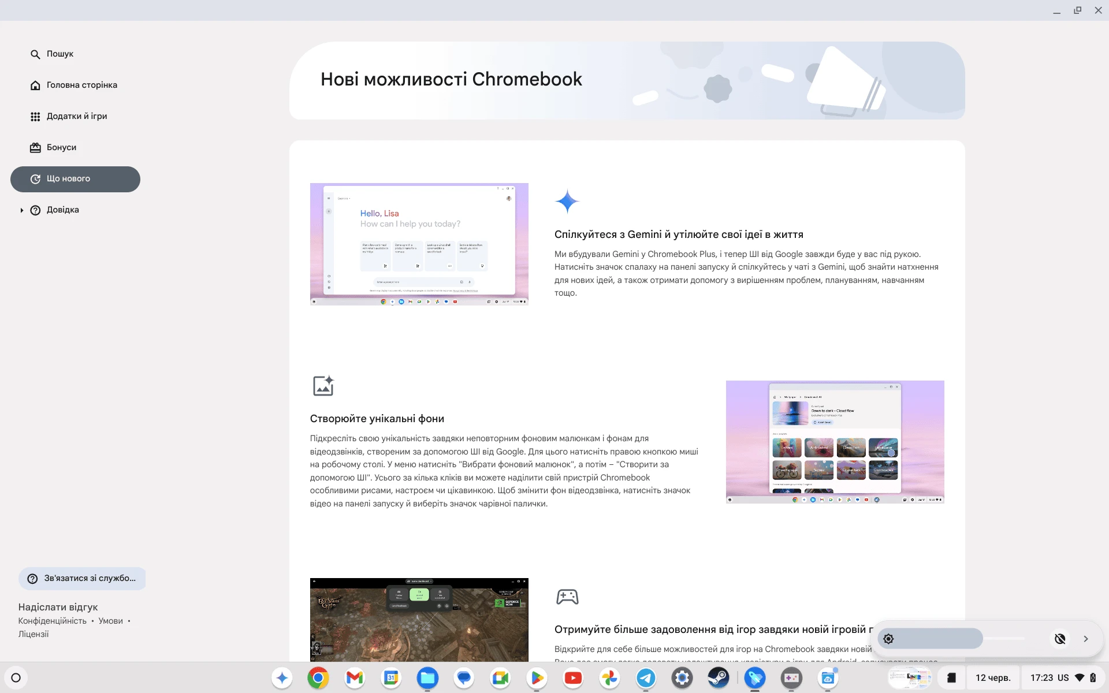
Task: Select the Що нового sidebar item
Action: click(x=75, y=179)
